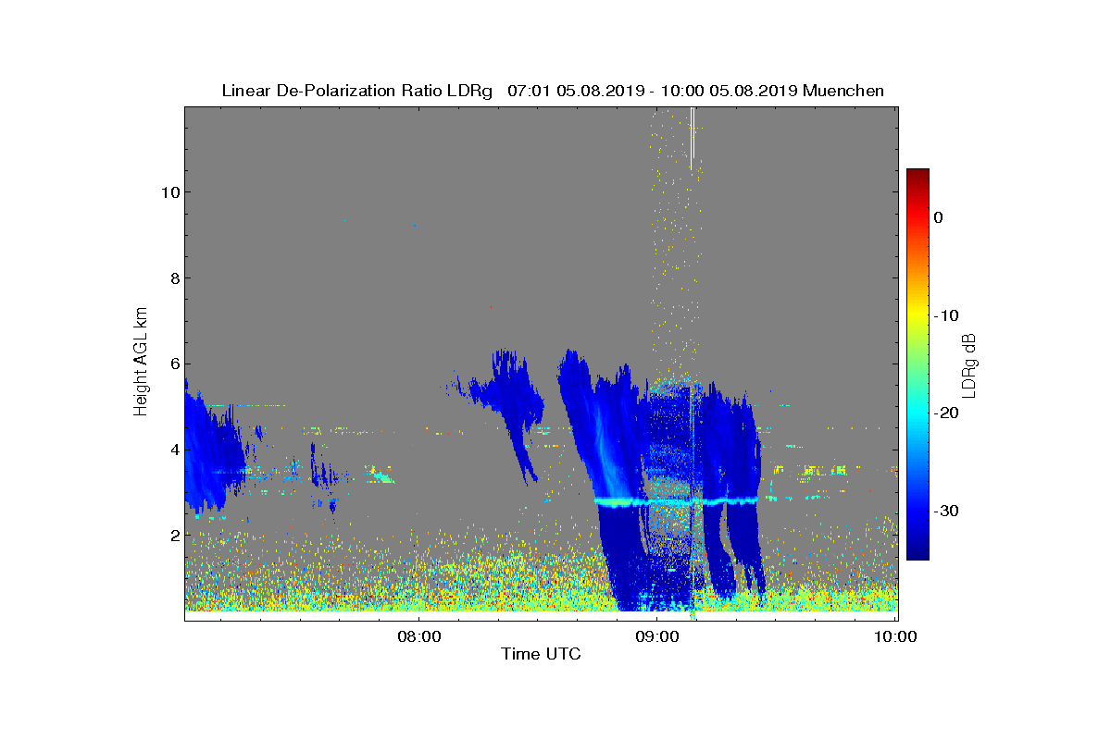Click the dark red top of the colorbar
1111x740 pixels.
click(918, 176)
